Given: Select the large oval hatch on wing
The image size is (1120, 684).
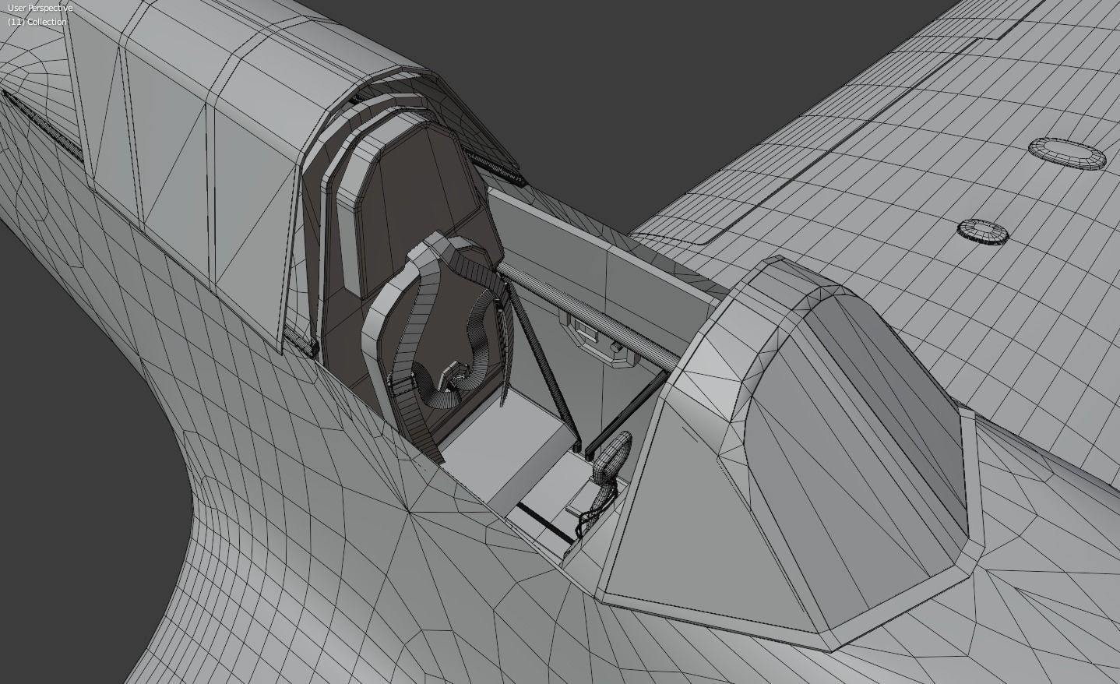Looking at the screenshot, I should point(1067,153).
